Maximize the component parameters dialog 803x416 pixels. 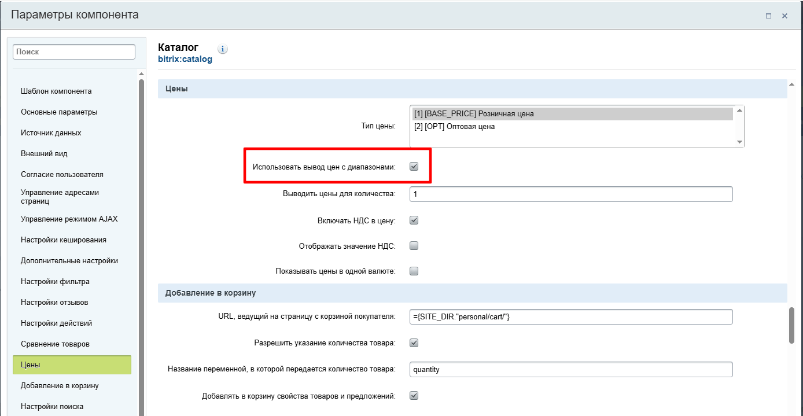coord(768,16)
